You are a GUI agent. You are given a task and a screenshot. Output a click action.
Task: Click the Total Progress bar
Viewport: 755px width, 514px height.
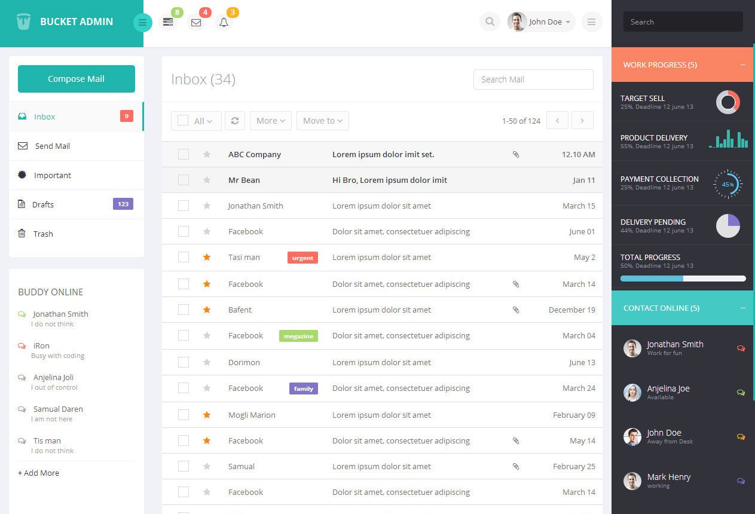[x=683, y=279]
